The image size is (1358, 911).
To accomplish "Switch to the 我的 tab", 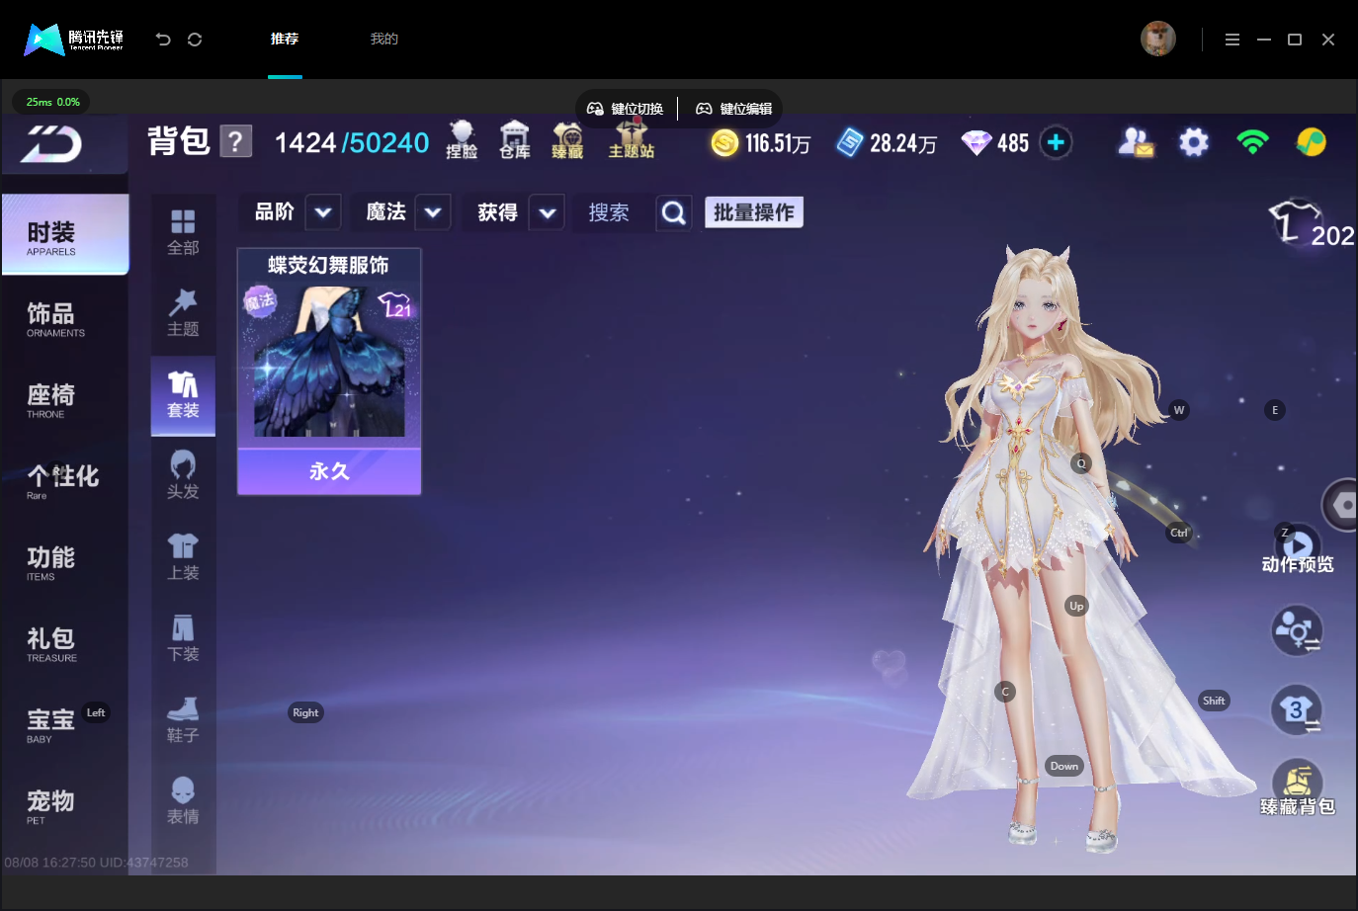I will pos(384,39).
